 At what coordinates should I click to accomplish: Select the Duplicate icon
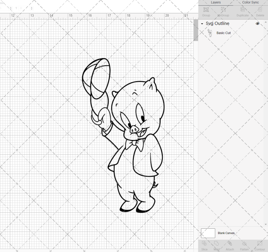pos(242,11)
